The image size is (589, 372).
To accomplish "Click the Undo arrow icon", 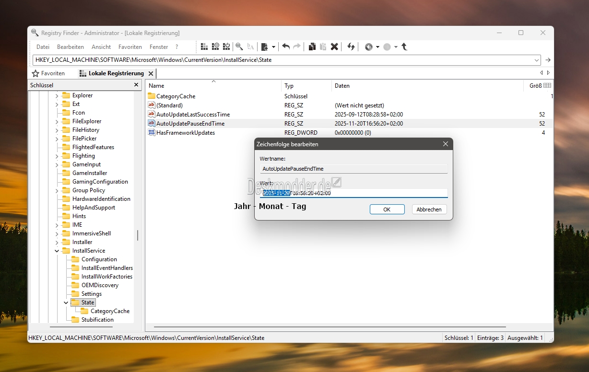I will coord(286,46).
